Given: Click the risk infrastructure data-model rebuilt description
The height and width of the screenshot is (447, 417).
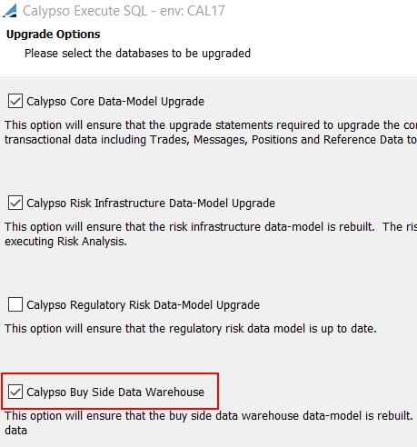Looking at the screenshot, I should pyautogui.click(x=211, y=227).
